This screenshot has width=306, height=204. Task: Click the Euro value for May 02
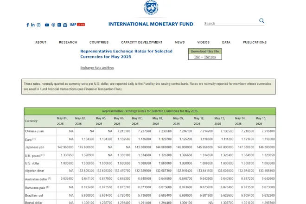[88, 139]
